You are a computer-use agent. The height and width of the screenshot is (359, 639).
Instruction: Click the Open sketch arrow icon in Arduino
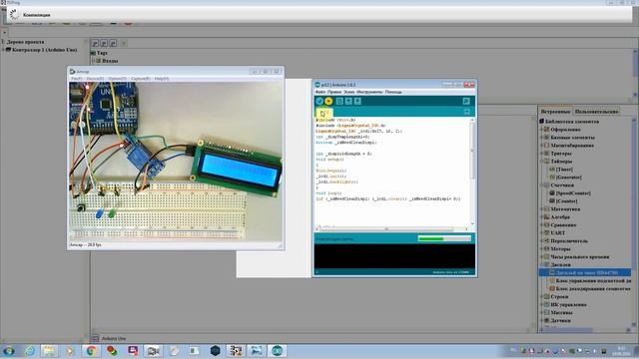pos(348,102)
